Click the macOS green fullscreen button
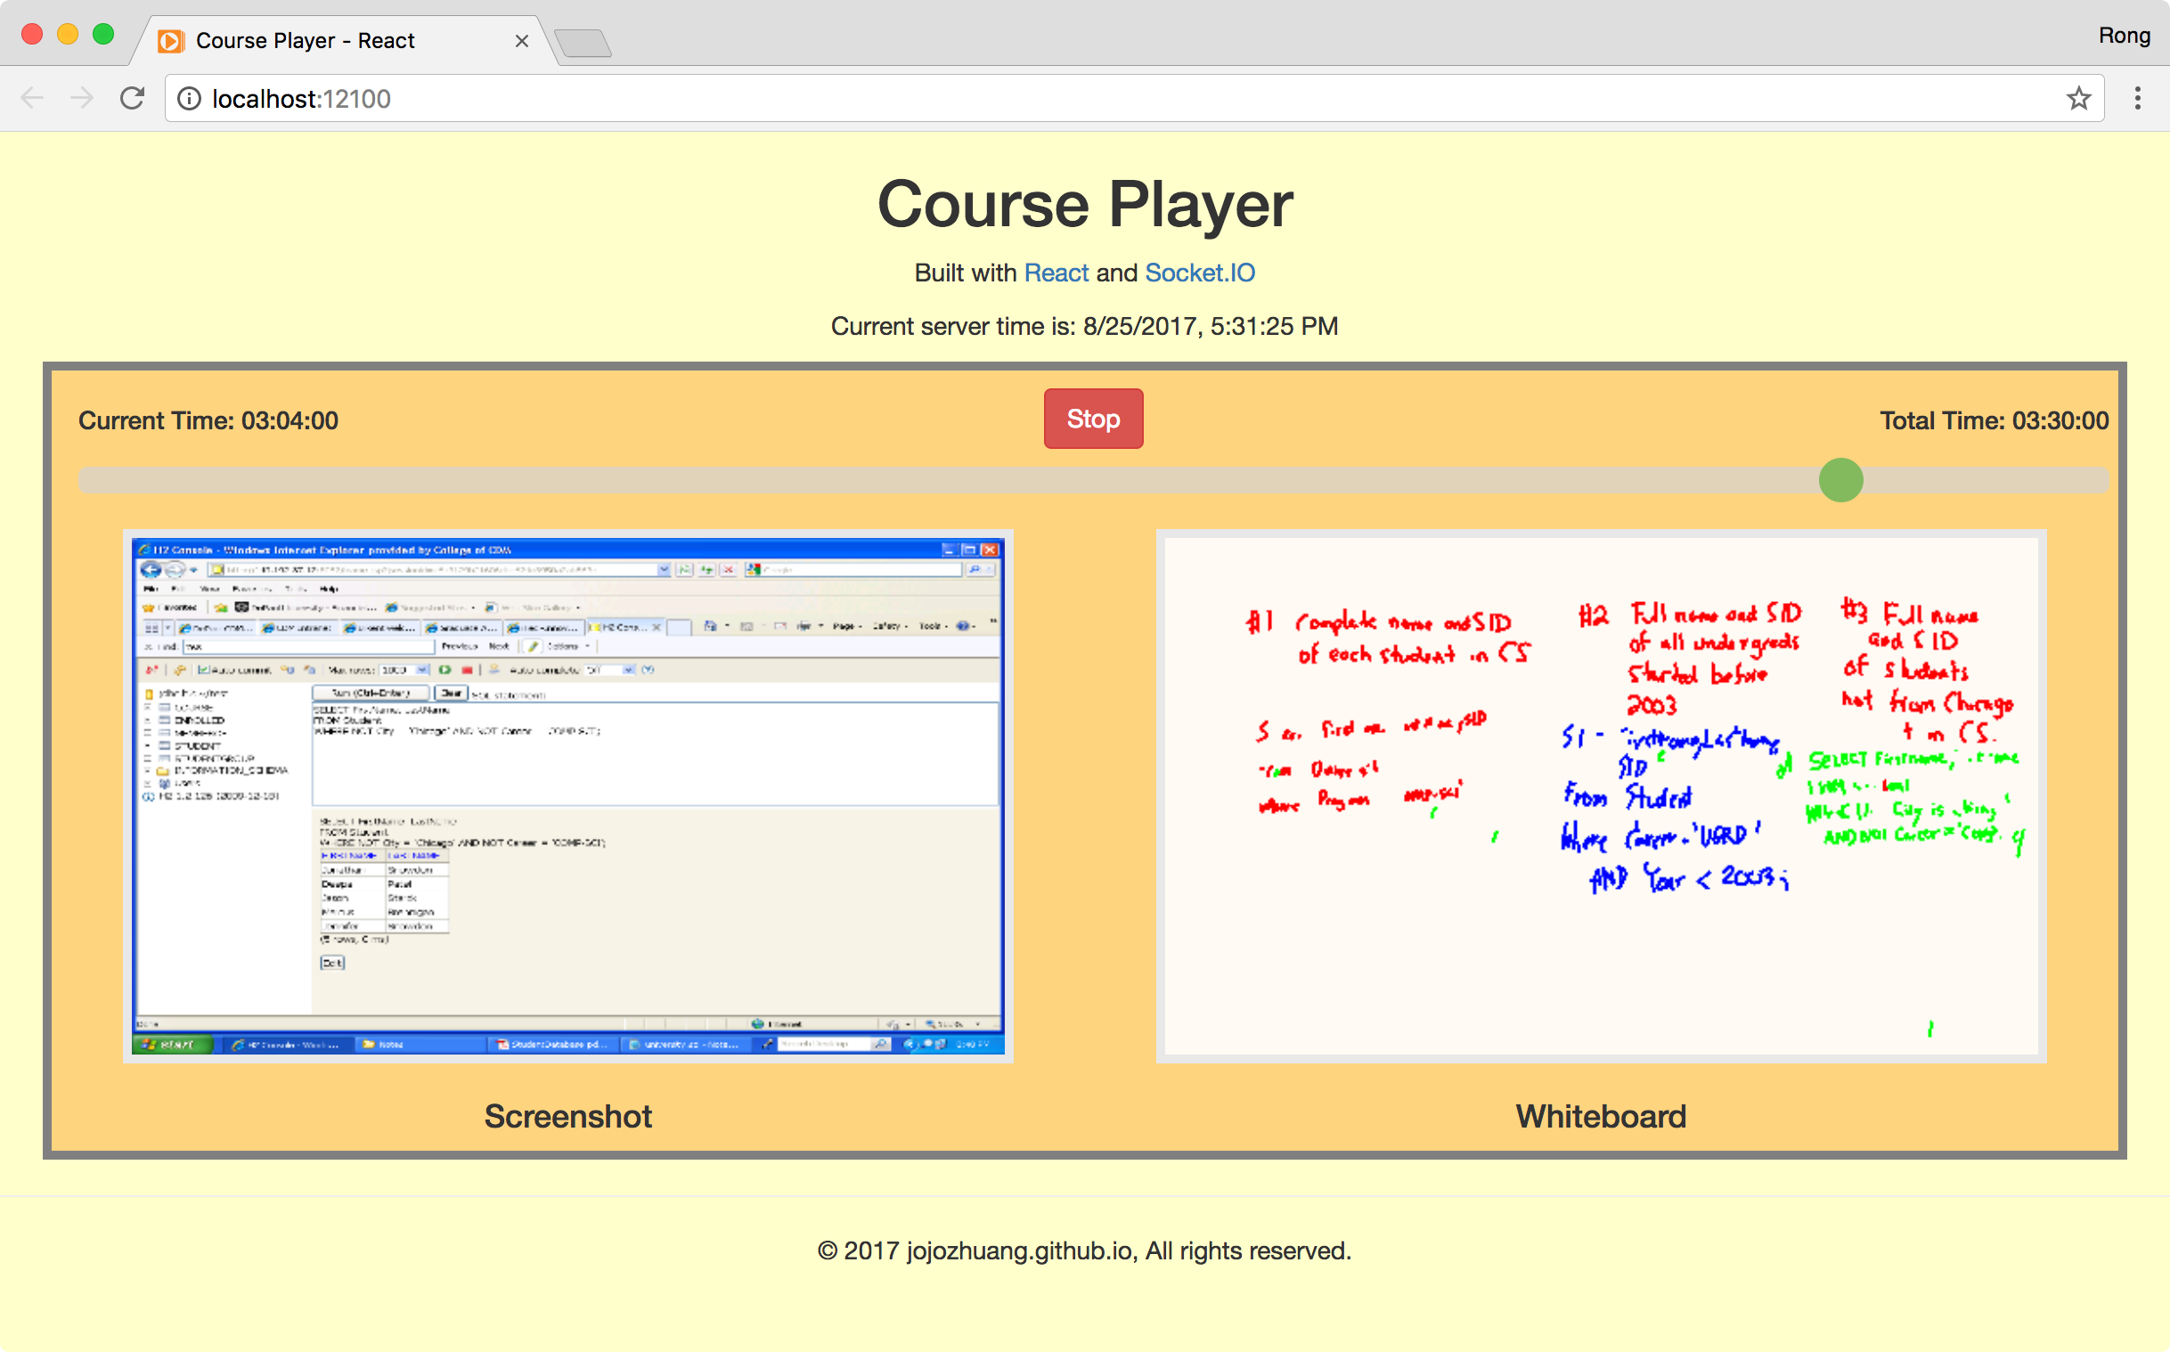Image resolution: width=2170 pixels, height=1352 pixels. 103,35
